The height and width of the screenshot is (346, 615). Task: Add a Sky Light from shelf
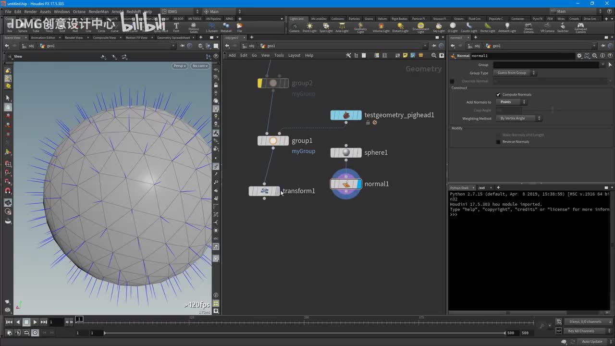click(x=439, y=27)
